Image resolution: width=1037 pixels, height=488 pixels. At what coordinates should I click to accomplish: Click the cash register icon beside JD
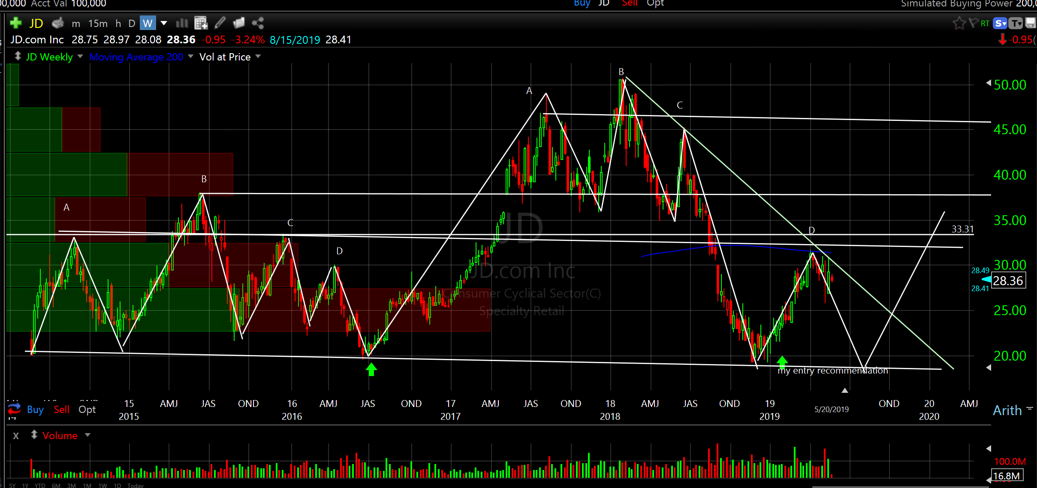pyautogui.click(x=58, y=23)
